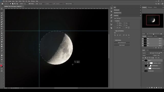The width and height of the screenshot is (164, 92).
Task: Open the Window menu
Action: pyautogui.click(x=33, y=1)
